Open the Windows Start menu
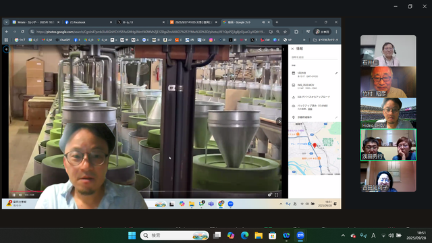 pos(132,236)
